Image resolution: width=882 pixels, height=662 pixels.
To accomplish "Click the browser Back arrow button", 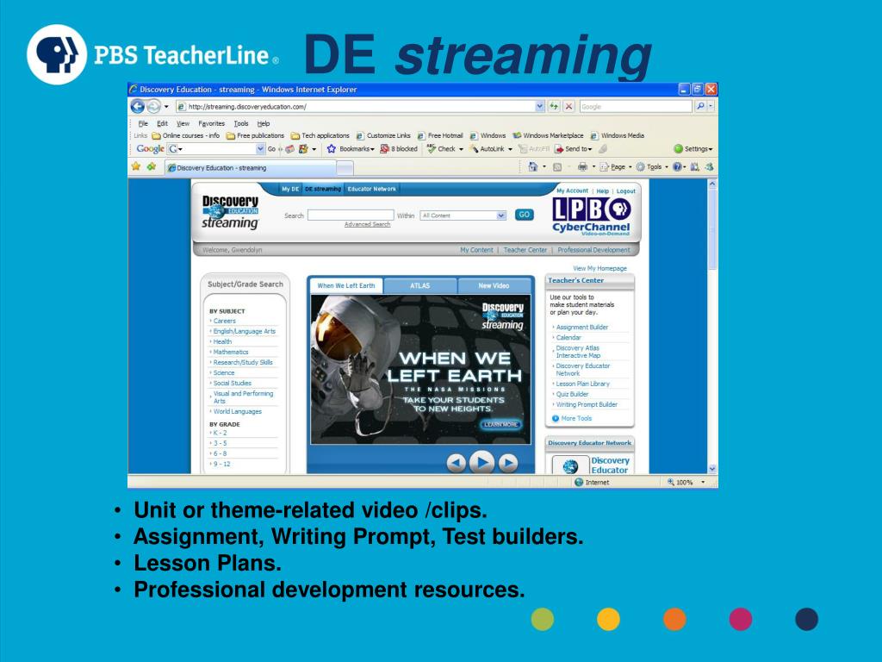I will [137, 106].
